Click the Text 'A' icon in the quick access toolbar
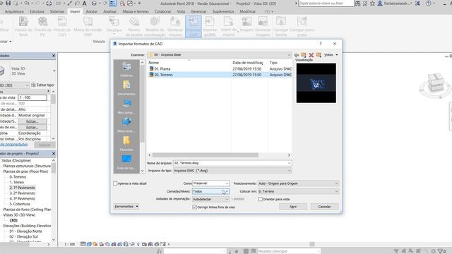 [x=85, y=4]
